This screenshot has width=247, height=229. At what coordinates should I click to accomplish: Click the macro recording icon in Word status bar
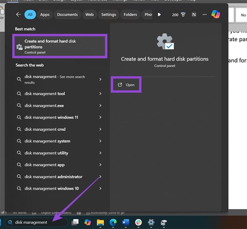pos(79,213)
